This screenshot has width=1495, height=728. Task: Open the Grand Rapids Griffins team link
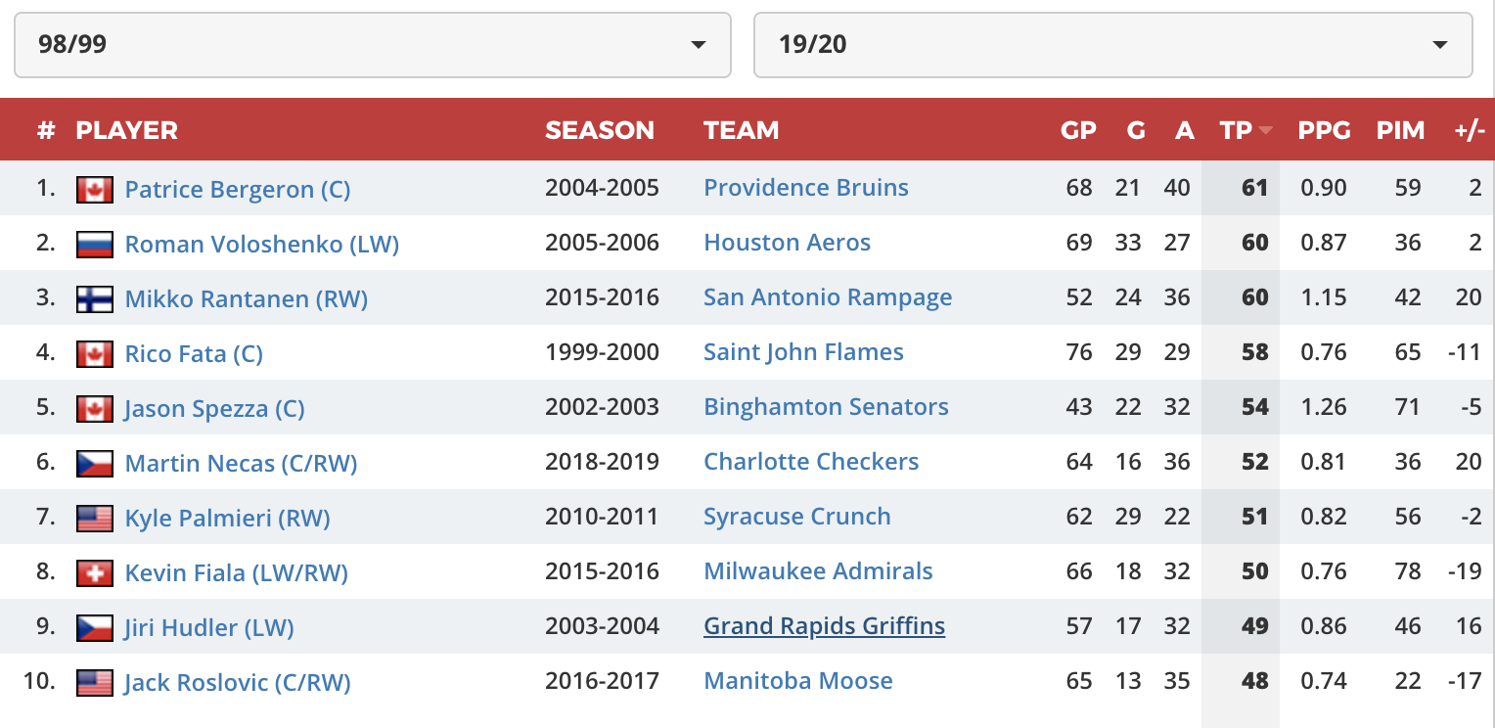tap(824, 626)
